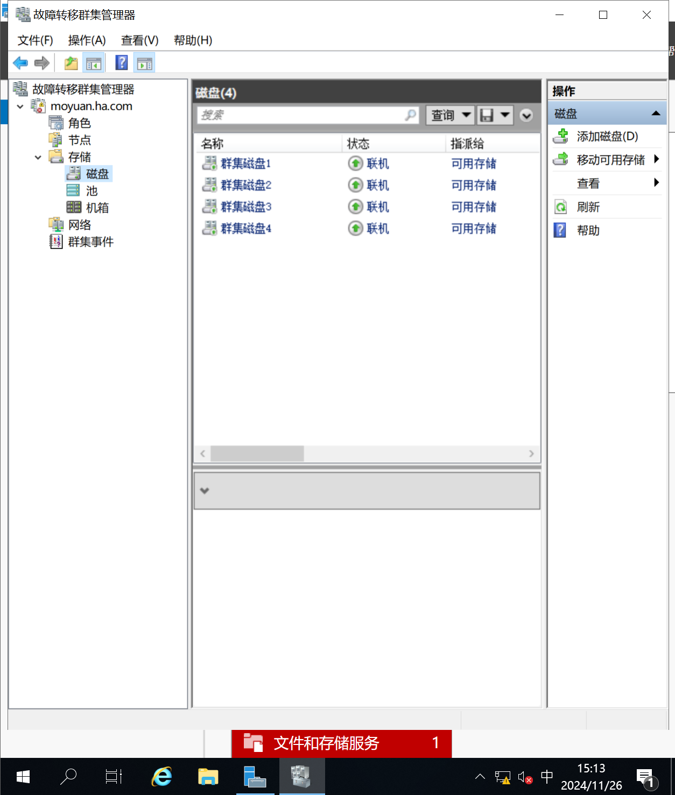The image size is (675, 795).
Task: Open the 操作(A) menu
Action: 87,40
